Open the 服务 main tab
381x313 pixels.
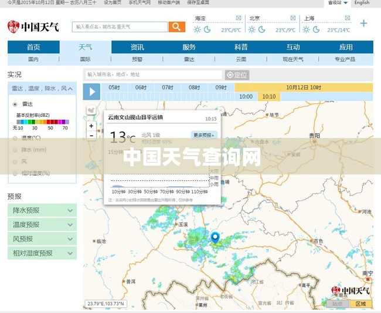(189, 47)
